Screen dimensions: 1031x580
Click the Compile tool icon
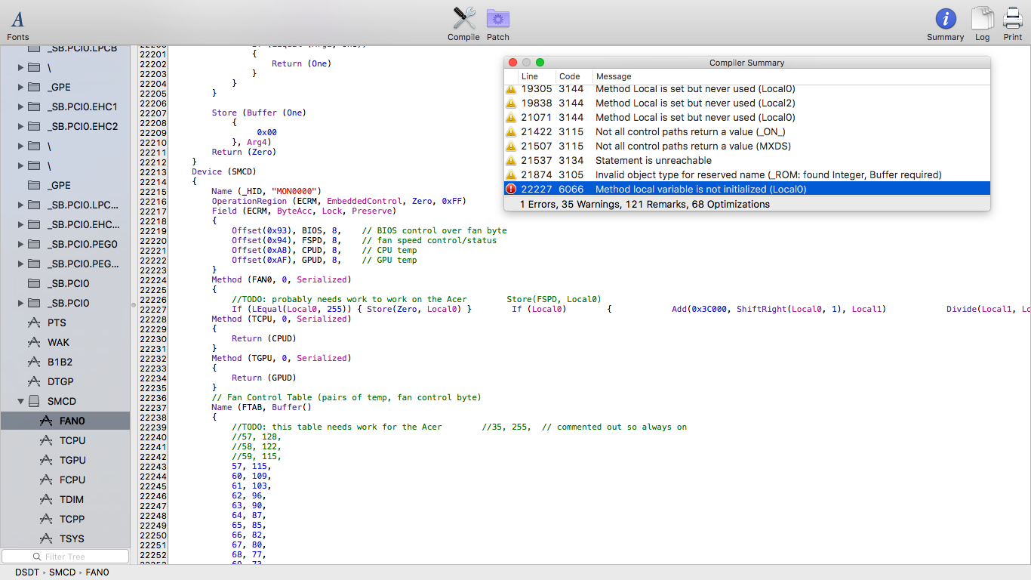point(463,23)
